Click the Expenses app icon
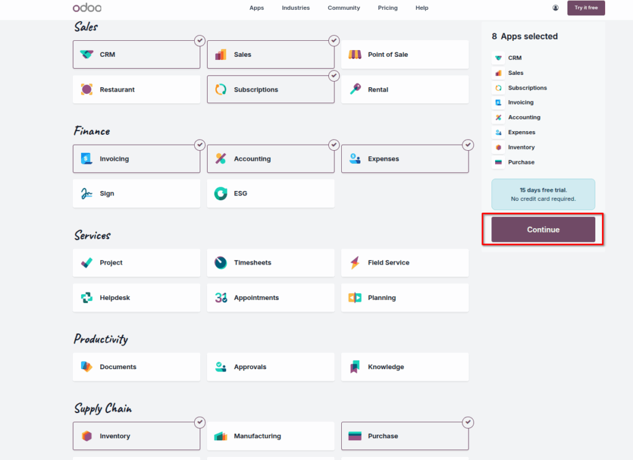The height and width of the screenshot is (460, 633). [355, 159]
